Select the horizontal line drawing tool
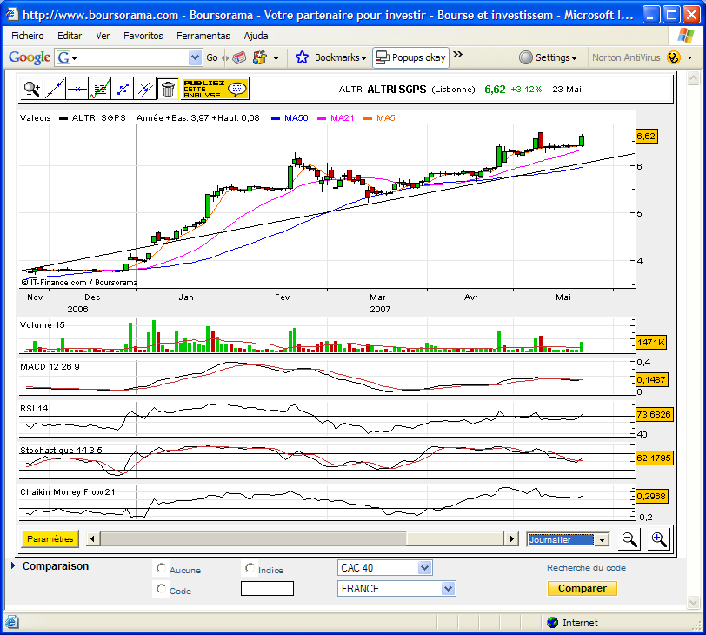The image size is (706, 635). click(77, 89)
